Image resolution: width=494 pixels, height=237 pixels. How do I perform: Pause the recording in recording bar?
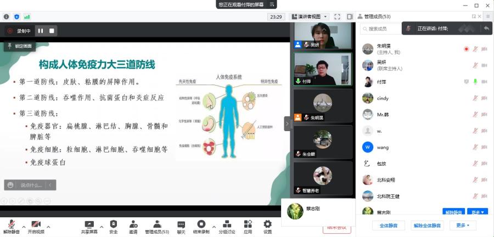(40, 31)
